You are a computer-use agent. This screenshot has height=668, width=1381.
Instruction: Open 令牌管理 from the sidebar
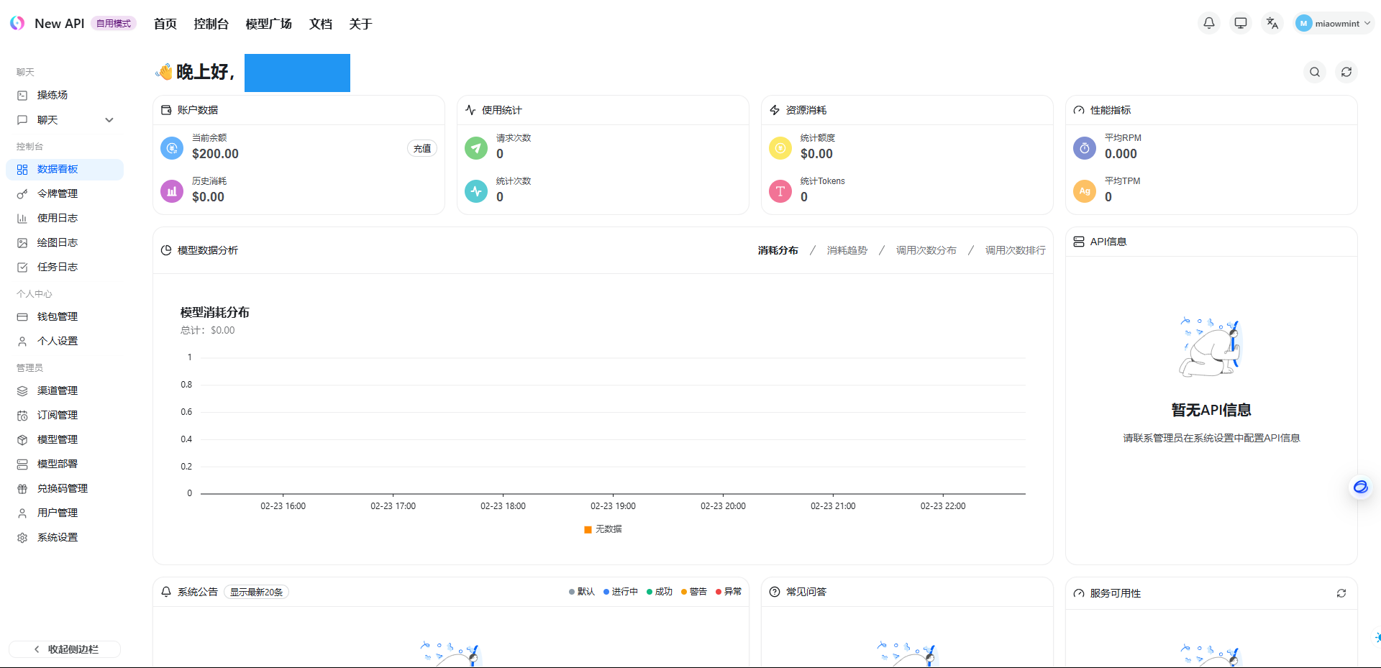58,193
